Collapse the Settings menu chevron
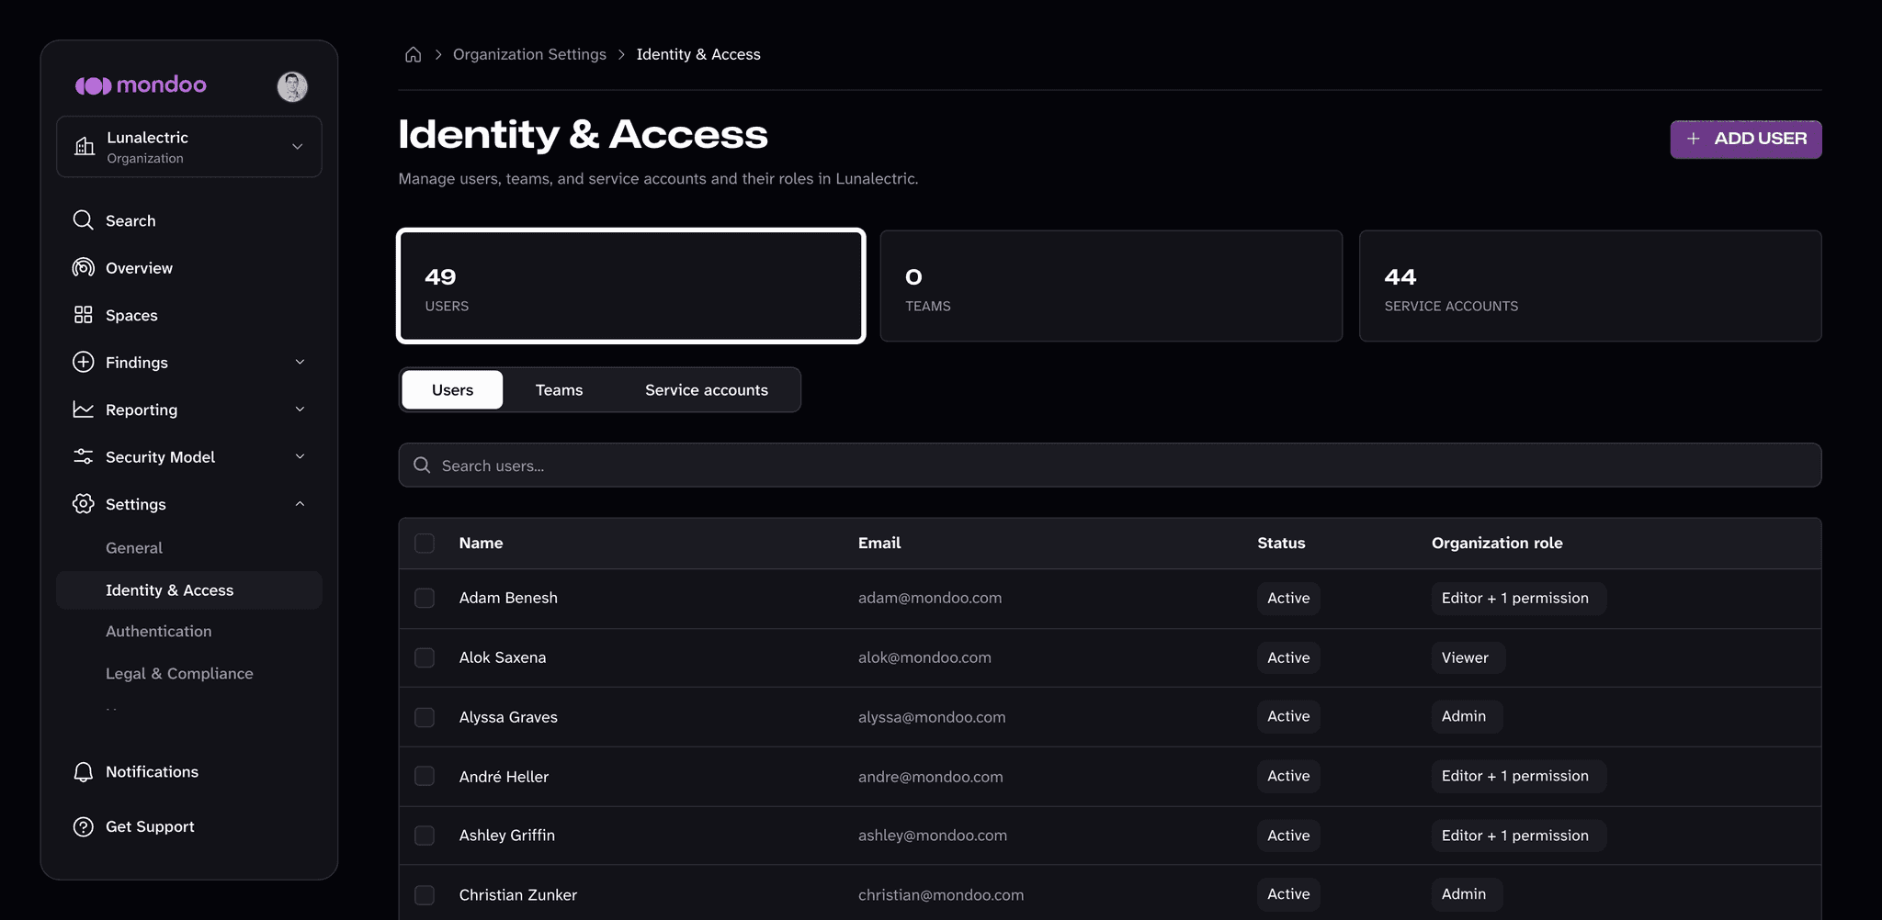1882x920 pixels. tap(300, 504)
